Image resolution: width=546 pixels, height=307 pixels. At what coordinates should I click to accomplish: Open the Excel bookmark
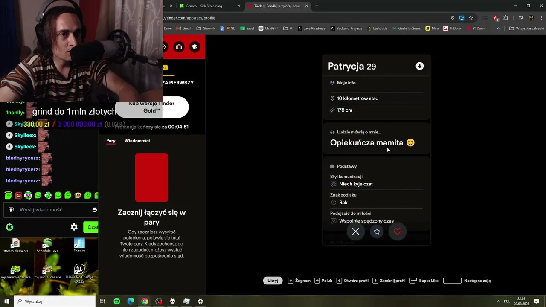(247, 29)
